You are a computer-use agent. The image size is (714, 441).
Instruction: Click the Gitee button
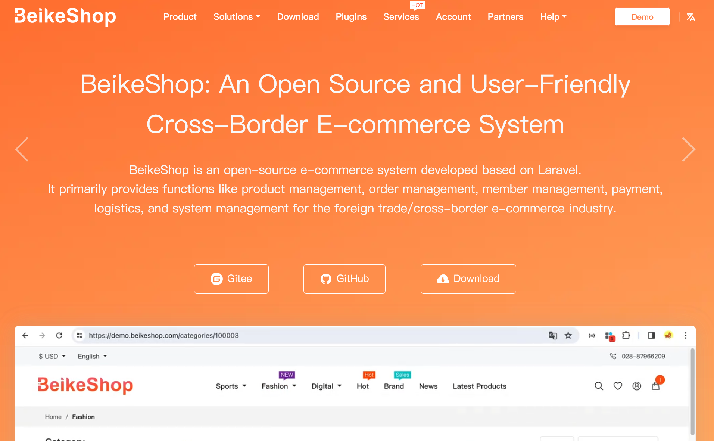tap(231, 279)
